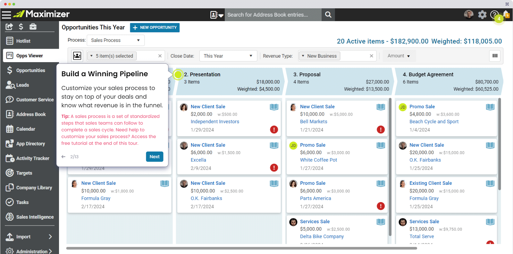
Task: Click the book icon on Independent Investors card
Action: (x=274, y=107)
